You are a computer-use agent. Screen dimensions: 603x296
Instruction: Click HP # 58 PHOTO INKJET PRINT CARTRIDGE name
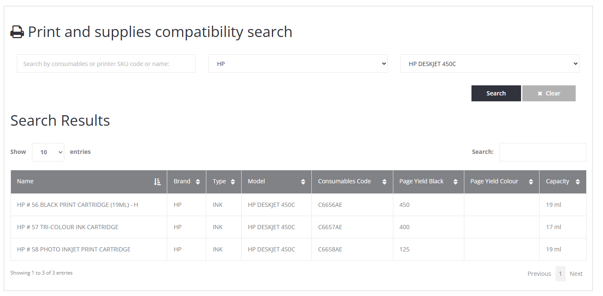pos(74,249)
